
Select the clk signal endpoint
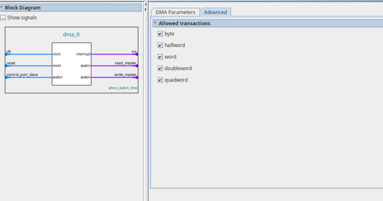tap(6, 54)
